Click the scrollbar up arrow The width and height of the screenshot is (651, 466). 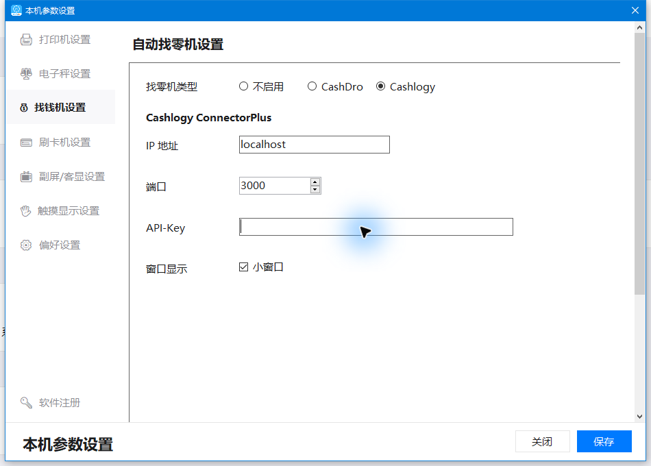(639, 28)
